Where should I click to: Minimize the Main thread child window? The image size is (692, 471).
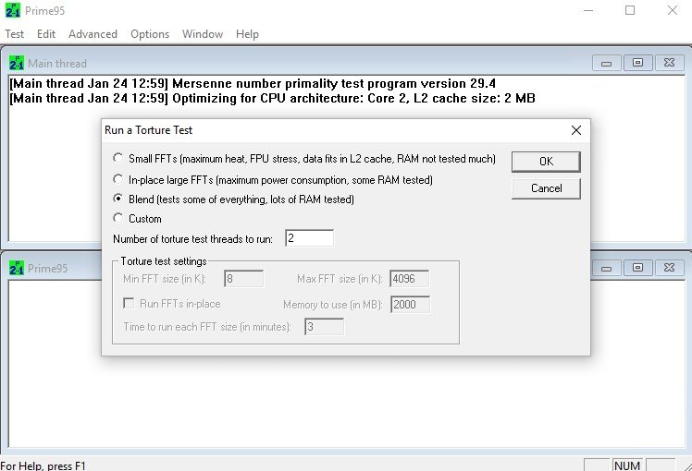click(x=606, y=63)
